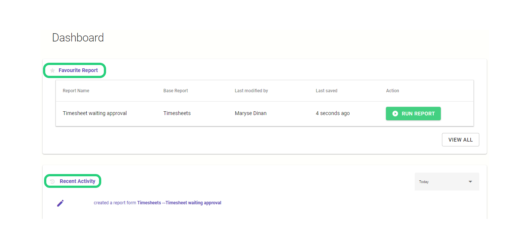This screenshot has width=529, height=248.
Task: Click the history icon beside Recent Activity
Action: pyautogui.click(x=53, y=181)
